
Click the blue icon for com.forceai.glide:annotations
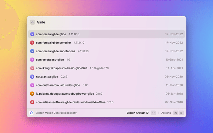pyautogui.click(x=32, y=51)
